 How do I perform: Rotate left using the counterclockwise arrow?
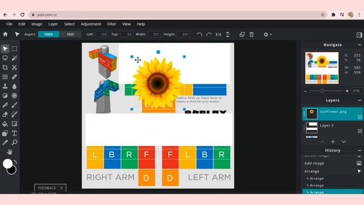[200, 34]
